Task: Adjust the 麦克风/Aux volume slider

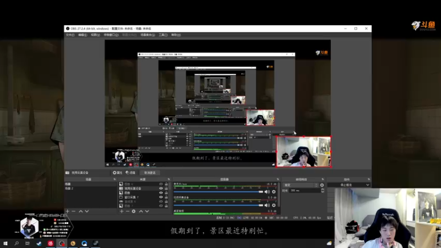Action: [218, 192]
